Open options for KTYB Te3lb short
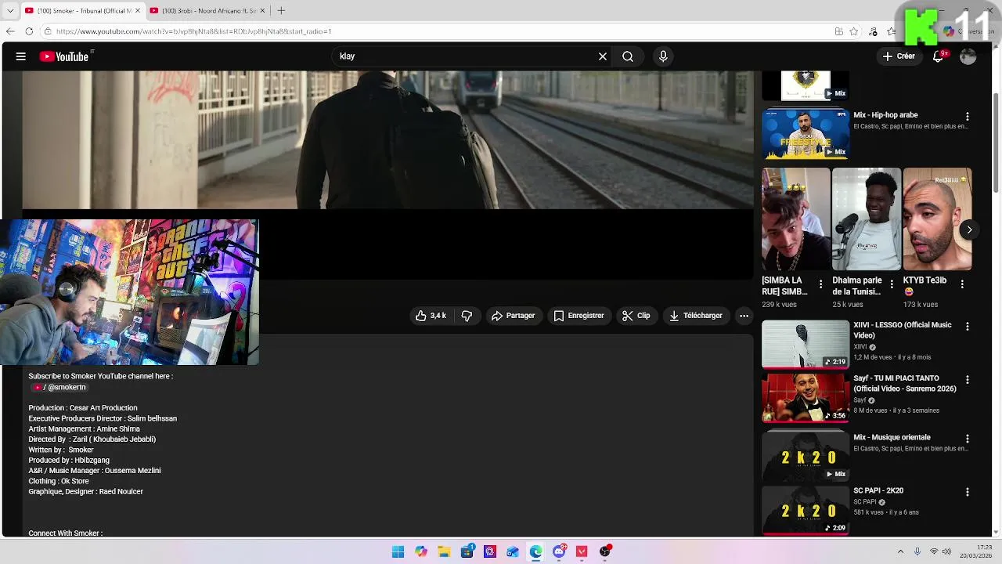The width and height of the screenshot is (1002, 564). coord(962,284)
